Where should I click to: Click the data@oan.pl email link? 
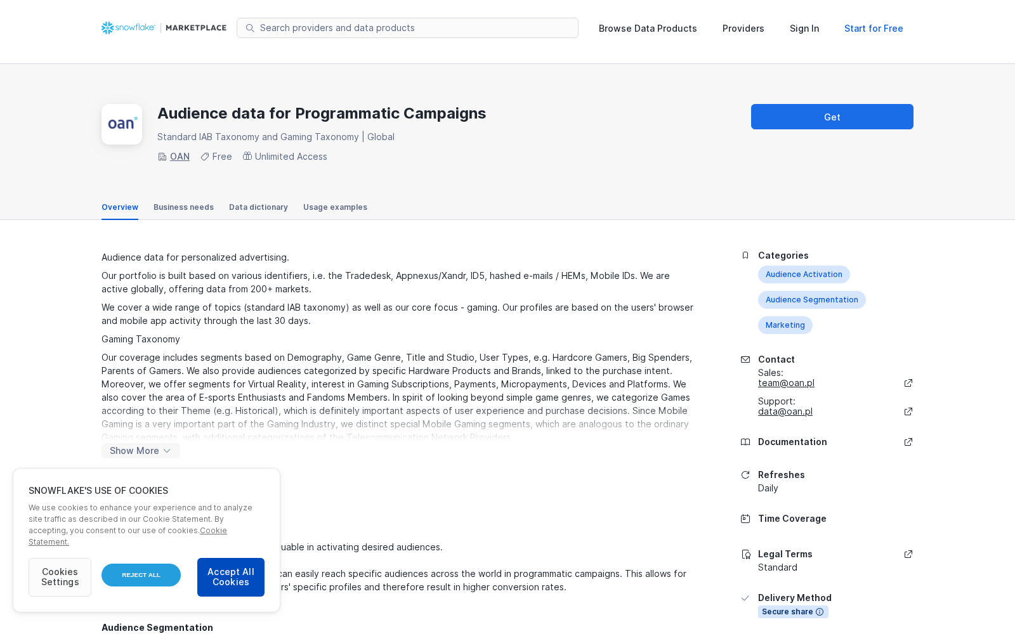coord(785,411)
